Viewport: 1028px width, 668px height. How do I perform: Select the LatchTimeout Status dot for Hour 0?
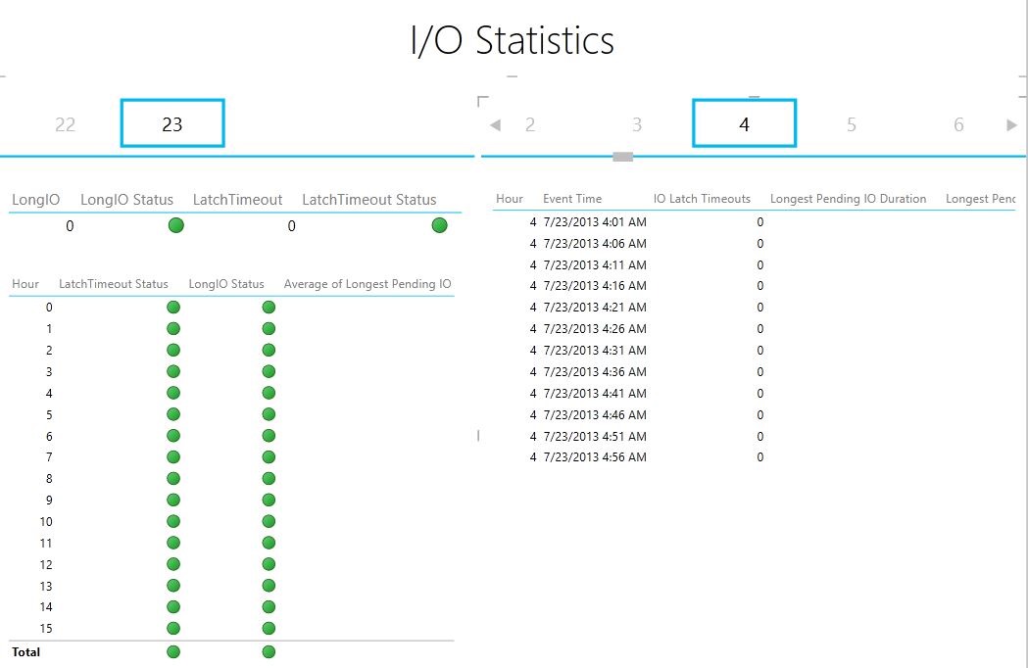coord(173,307)
